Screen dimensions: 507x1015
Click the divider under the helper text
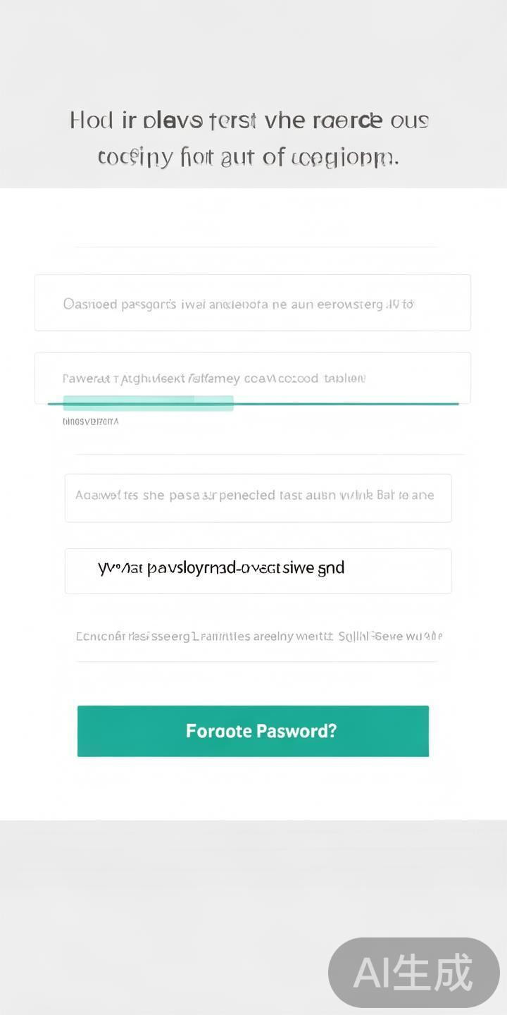tap(258, 661)
